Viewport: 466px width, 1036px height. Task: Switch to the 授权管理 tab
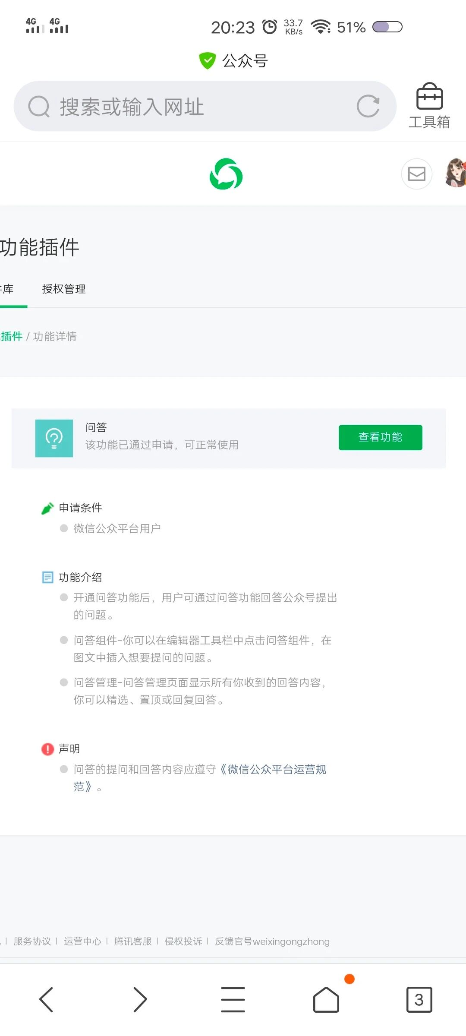(64, 289)
